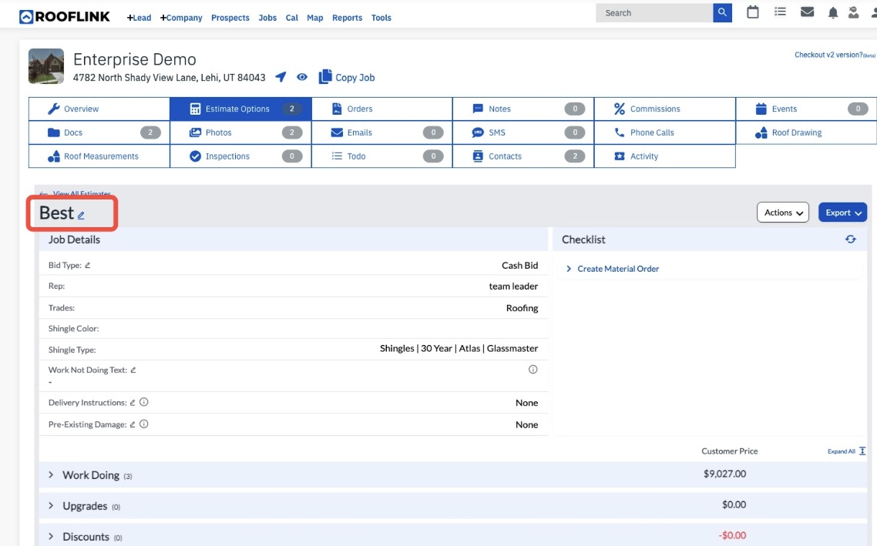Expand the Discounts section

point(51,537)
